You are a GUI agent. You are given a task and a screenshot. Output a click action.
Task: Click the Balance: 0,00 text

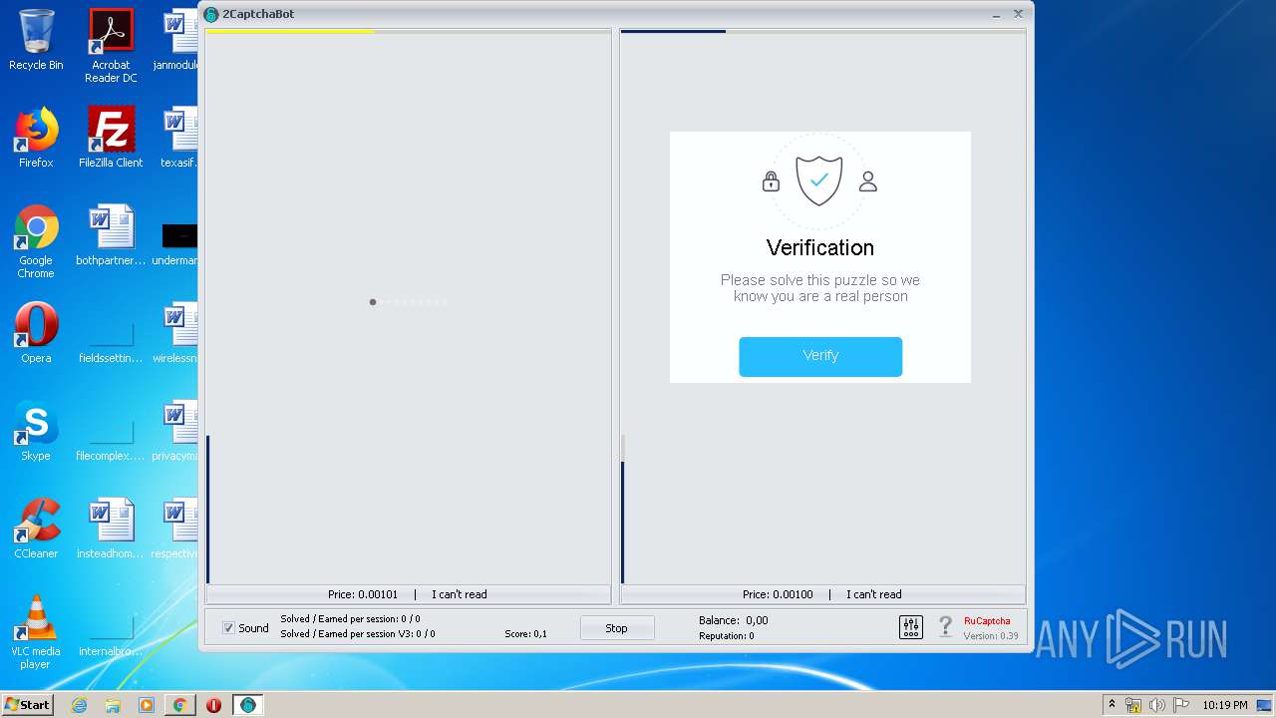tap(734, 620)
